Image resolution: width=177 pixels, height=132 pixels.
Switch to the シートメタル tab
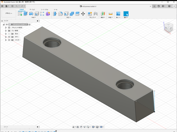(44, 9)
